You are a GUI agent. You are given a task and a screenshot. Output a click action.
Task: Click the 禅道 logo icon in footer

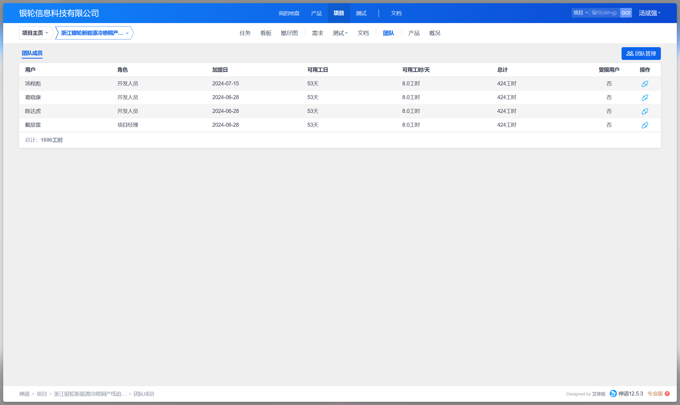(x=613, y=394)
